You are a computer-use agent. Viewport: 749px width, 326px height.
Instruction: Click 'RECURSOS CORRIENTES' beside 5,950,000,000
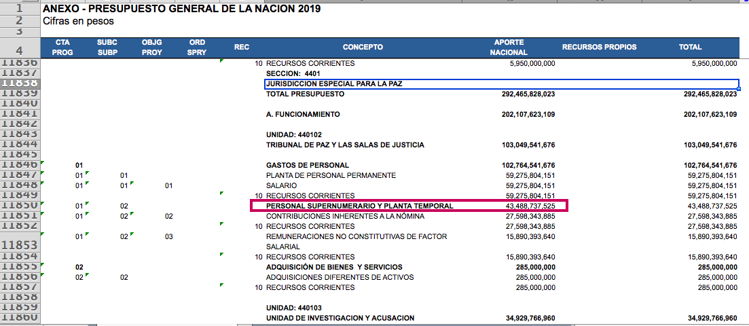[x=310, y=63]
